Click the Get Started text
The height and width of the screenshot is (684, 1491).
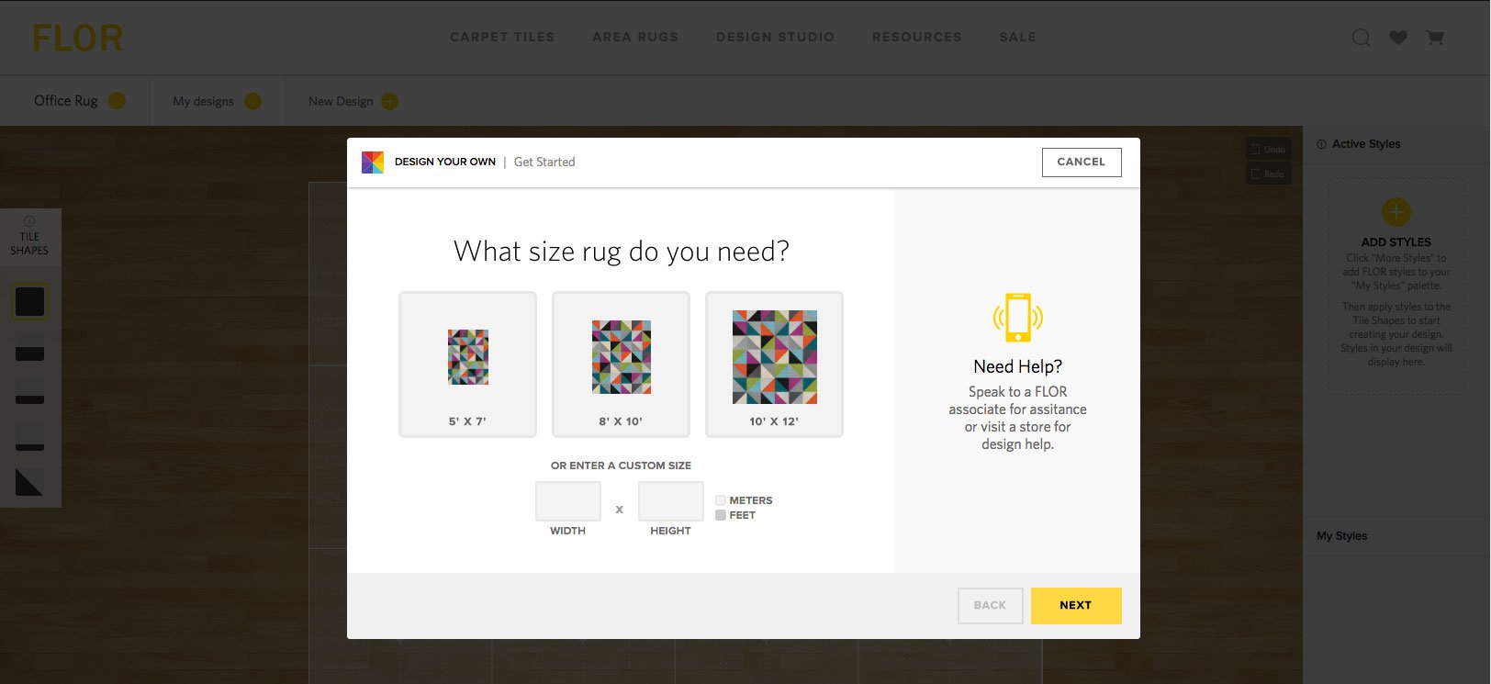[544, 163]
